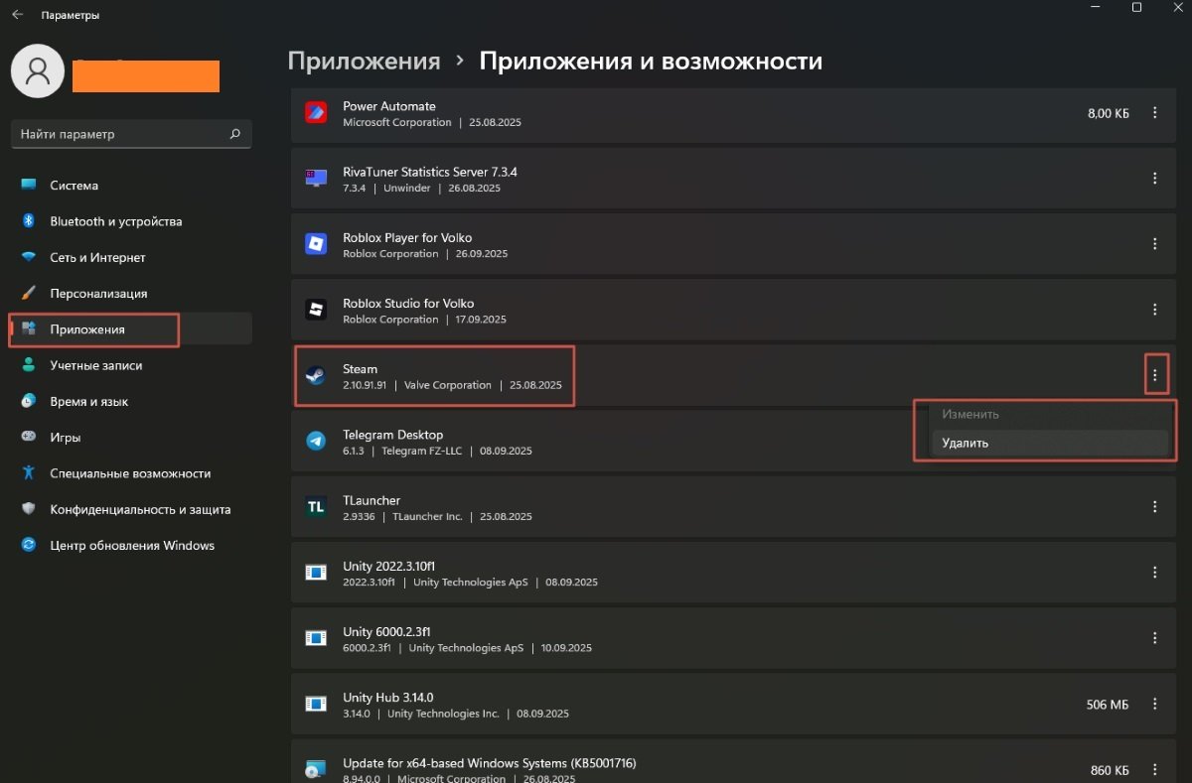Image resolution: width=1192 pixels, height=783 pixels.
Task: Click the Steam app icon
Action: click(316, 376)
